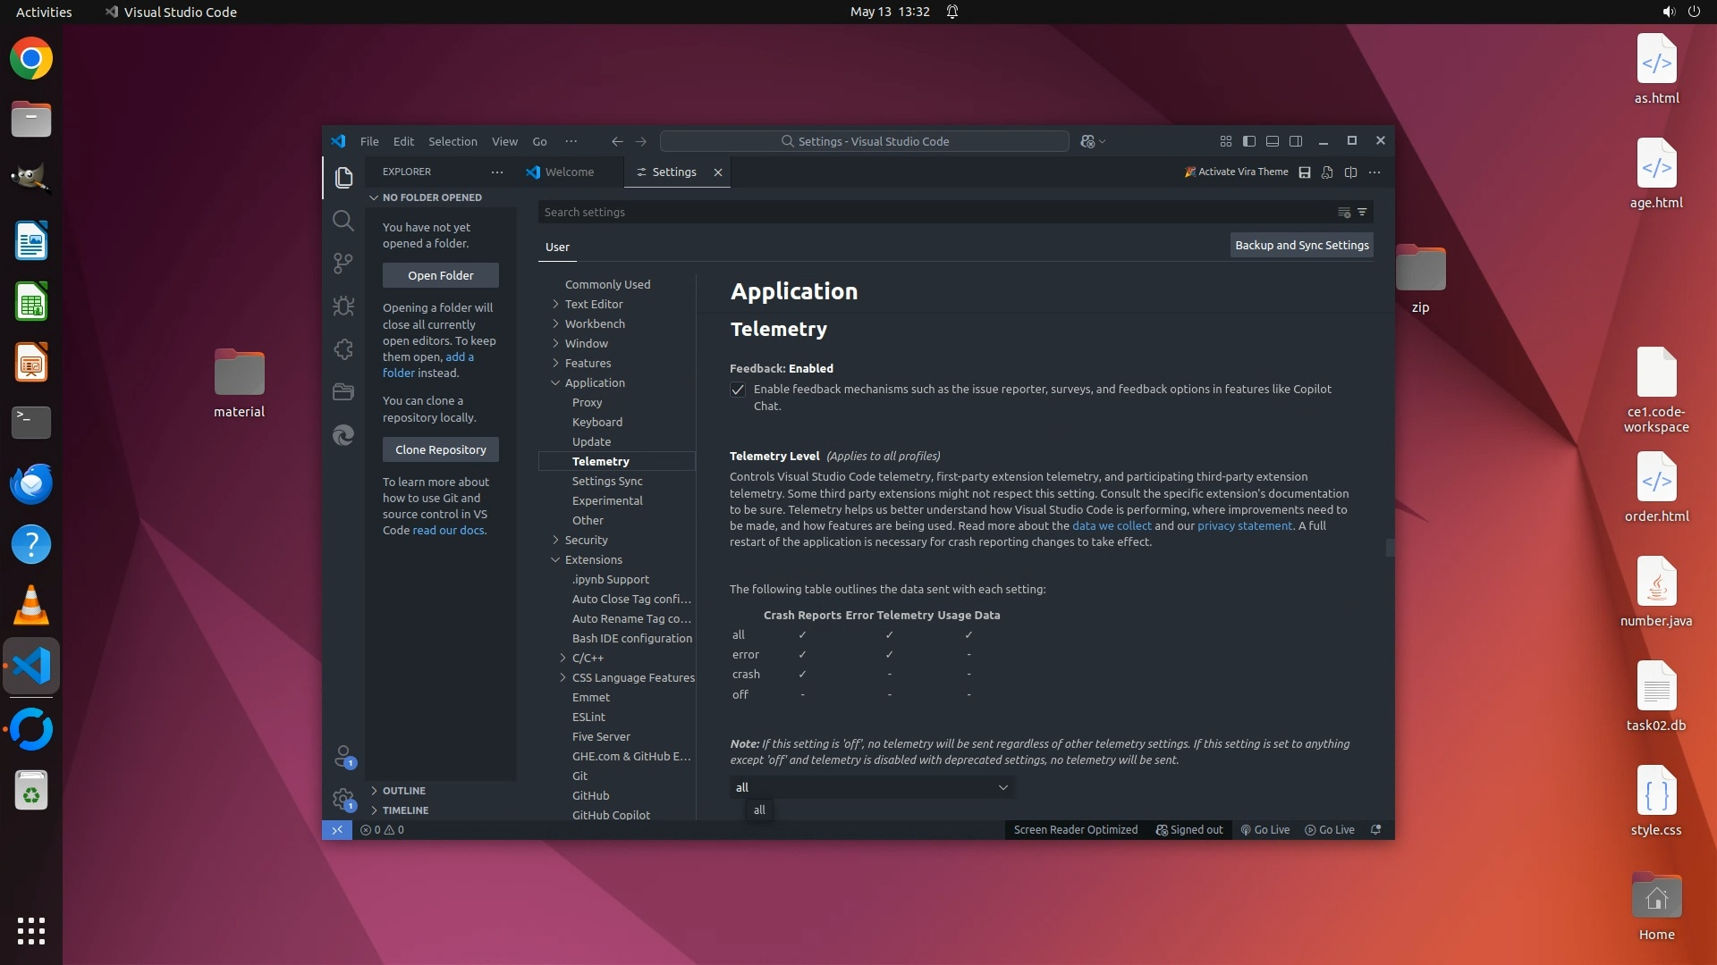Click the split editor right icon
The image size is (1717, 965).
[x=1350, y=172]
